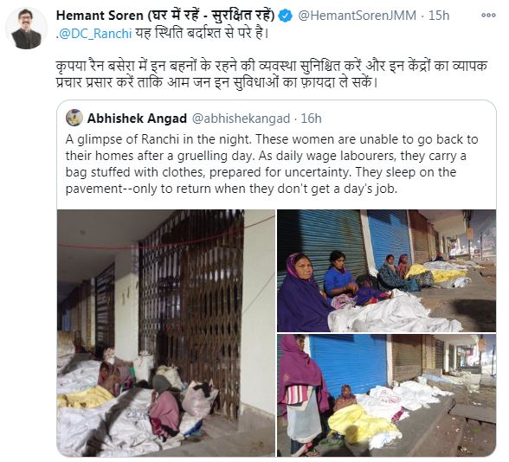Open the three-dot more options menu
The height and width of the screenshot is (462, 509).
click(488, 16)
